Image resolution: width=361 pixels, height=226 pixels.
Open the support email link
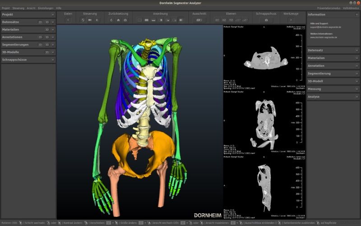[x=325, y=27]
